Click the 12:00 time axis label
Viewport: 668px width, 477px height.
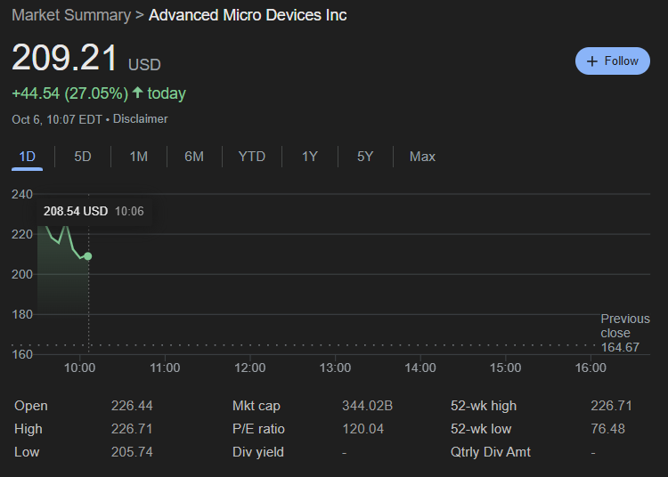coord(250,368)
